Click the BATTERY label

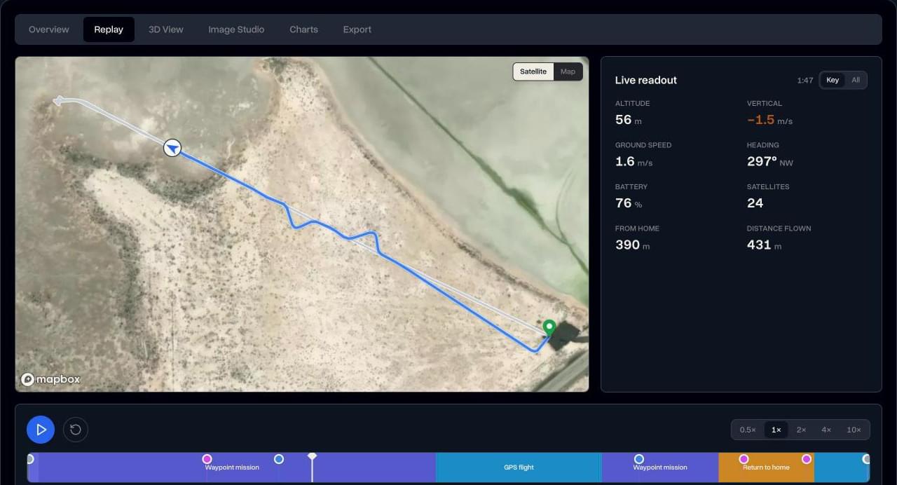[x=631, y=187]
